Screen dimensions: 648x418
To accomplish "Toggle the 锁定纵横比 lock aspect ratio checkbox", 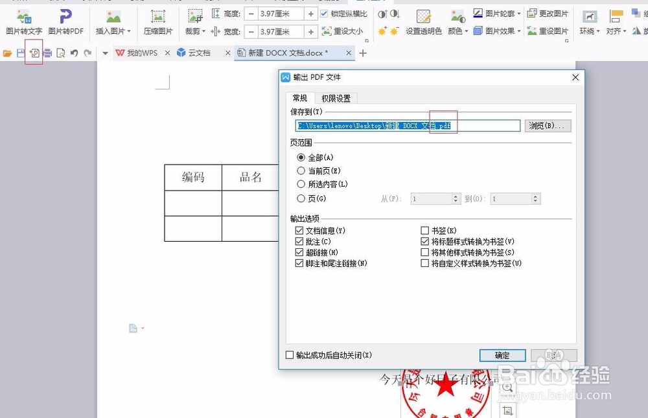I will tap(324, 14).
